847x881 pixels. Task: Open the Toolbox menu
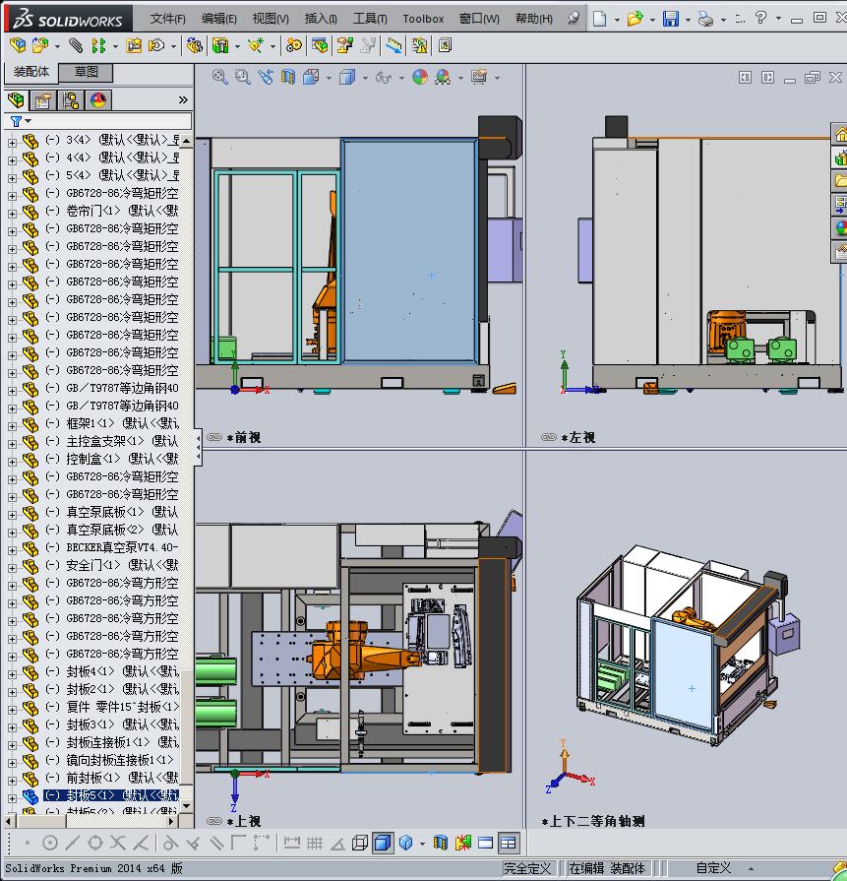(x=423, y=19)
